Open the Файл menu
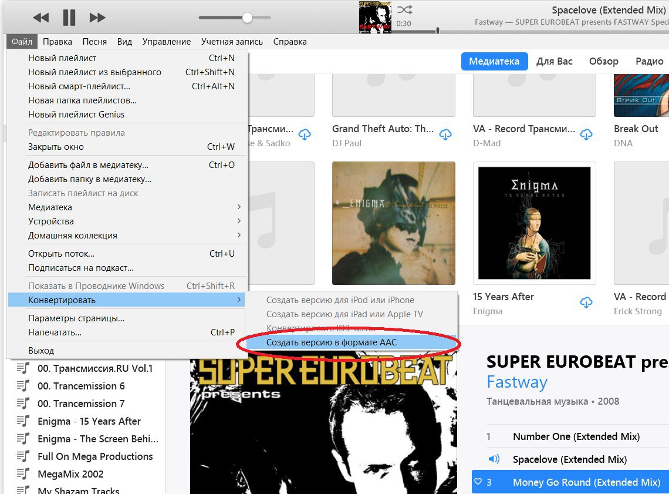Viewport: 669px width, 494px height. tap(22, 42)
